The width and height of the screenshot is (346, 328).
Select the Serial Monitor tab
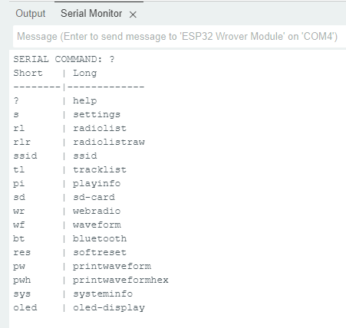coord(91,14)
